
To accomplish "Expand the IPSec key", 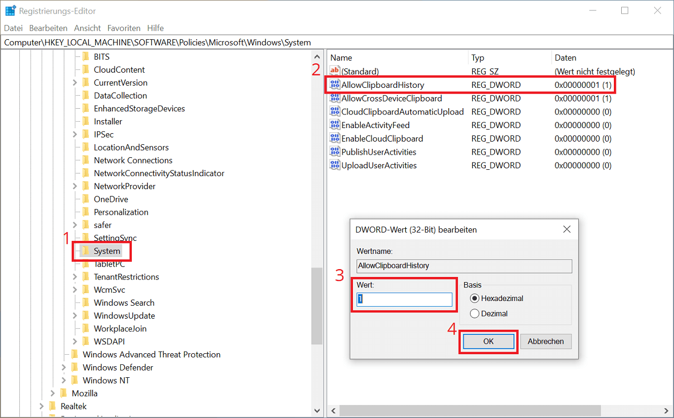I will coord(74,134).
